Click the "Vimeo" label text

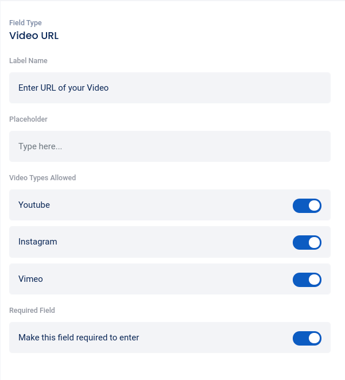[x=30, y=279]
